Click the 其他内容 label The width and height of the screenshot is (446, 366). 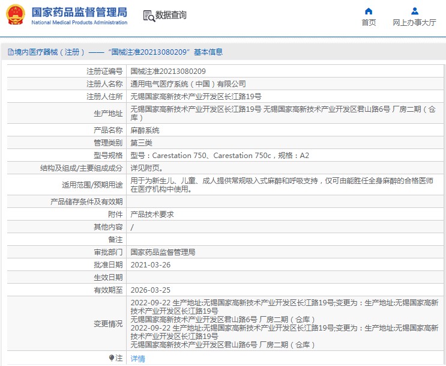108,227
